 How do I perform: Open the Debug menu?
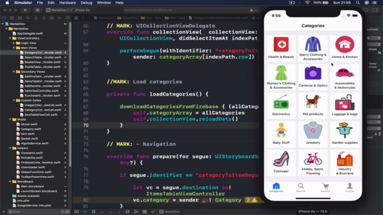[86, 2]
